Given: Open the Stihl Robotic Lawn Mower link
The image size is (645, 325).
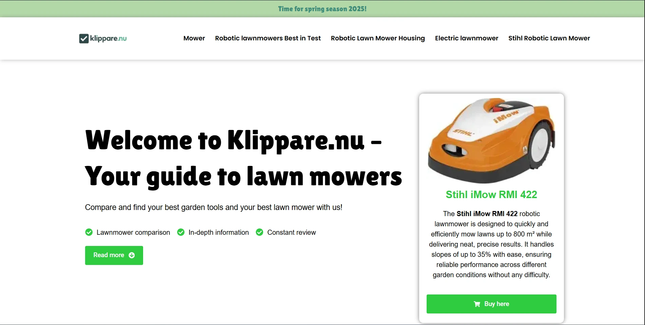Looking at the screenshot, I should [x=549, y=38].
